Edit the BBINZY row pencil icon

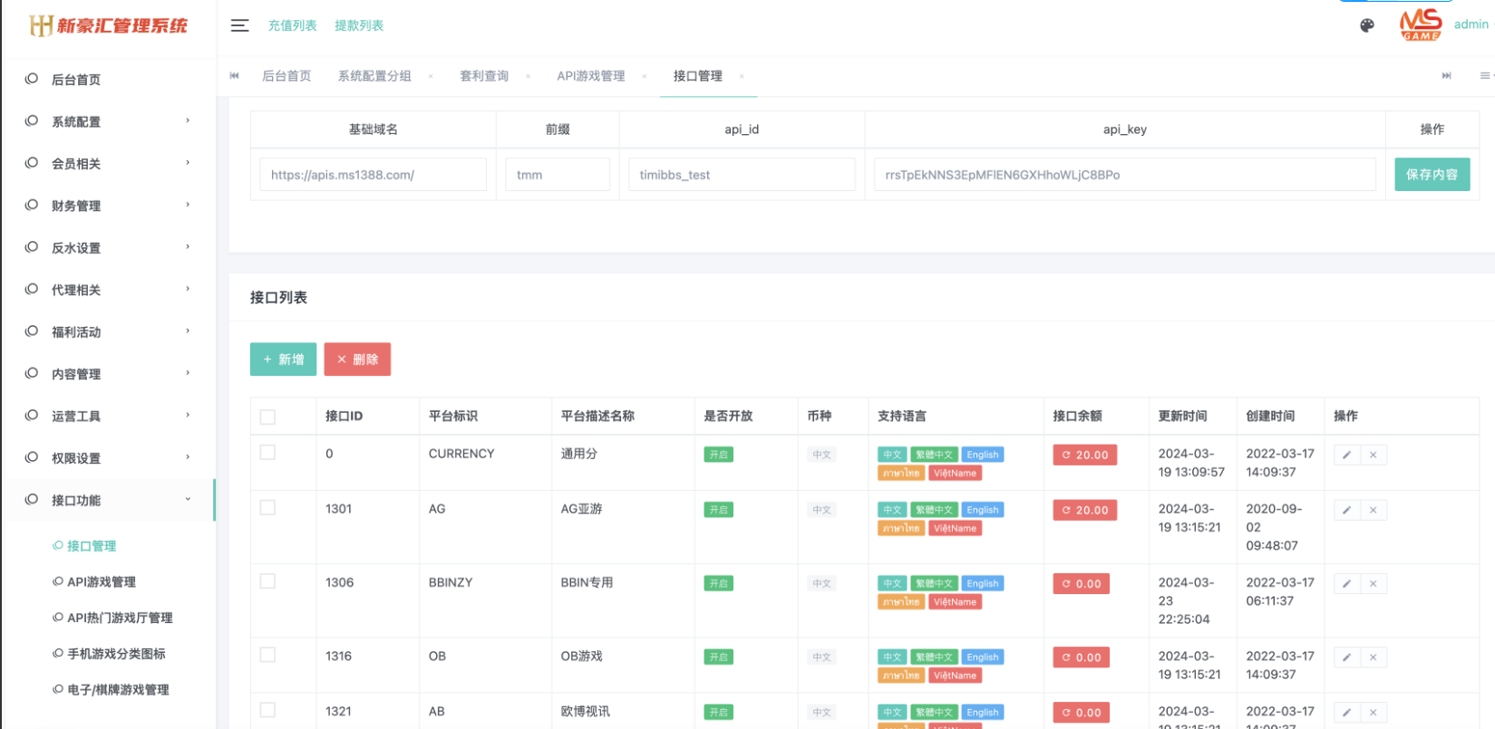pyautogui.click(x=1347, y=584)
